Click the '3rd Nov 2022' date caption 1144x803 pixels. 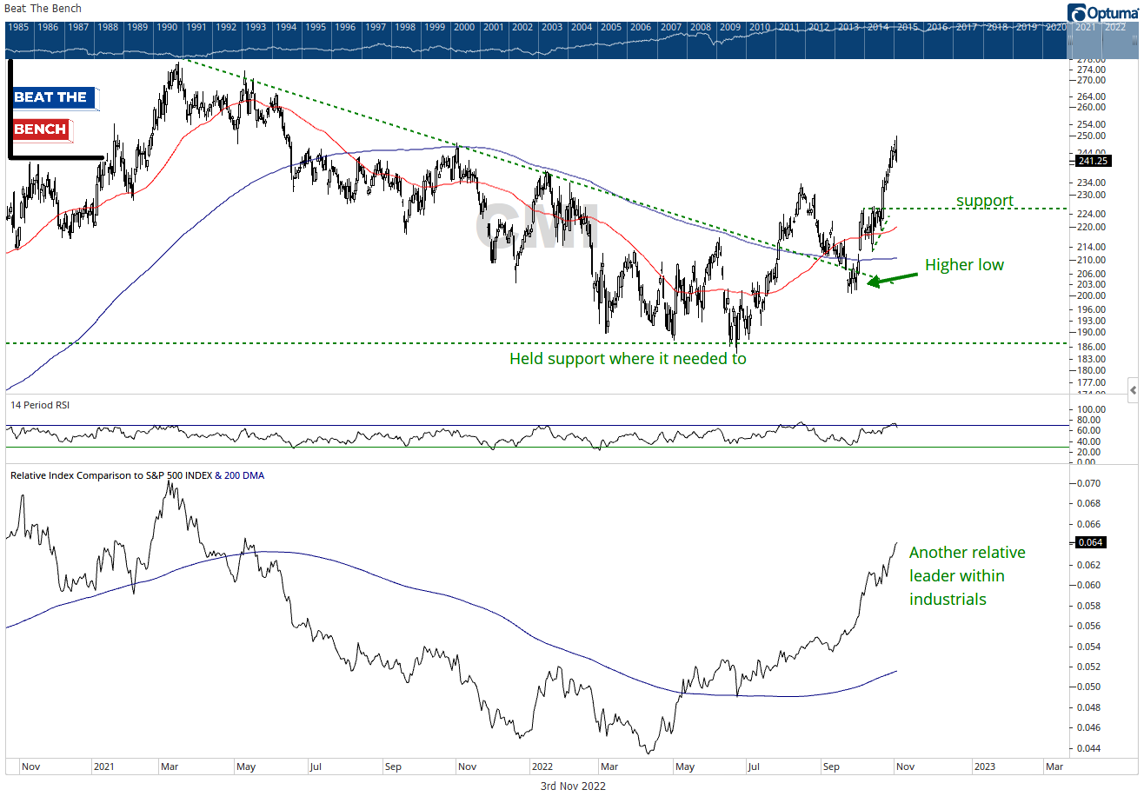(572, 786)
